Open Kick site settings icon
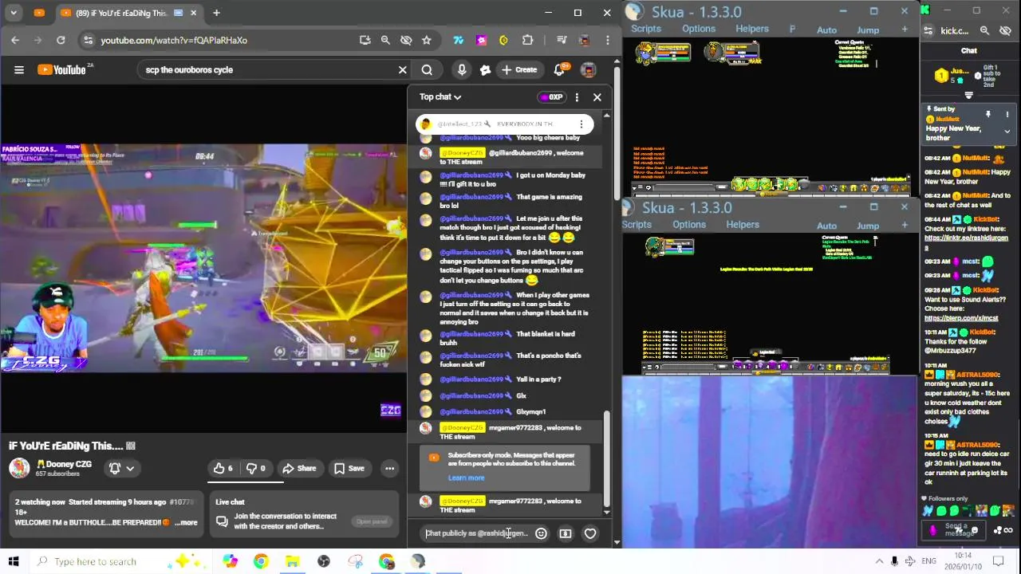This screenshot has height=574, width=1021. click(928, 30)
